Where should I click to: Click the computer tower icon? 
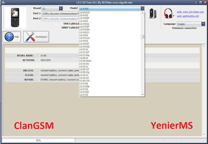(153, 13)
